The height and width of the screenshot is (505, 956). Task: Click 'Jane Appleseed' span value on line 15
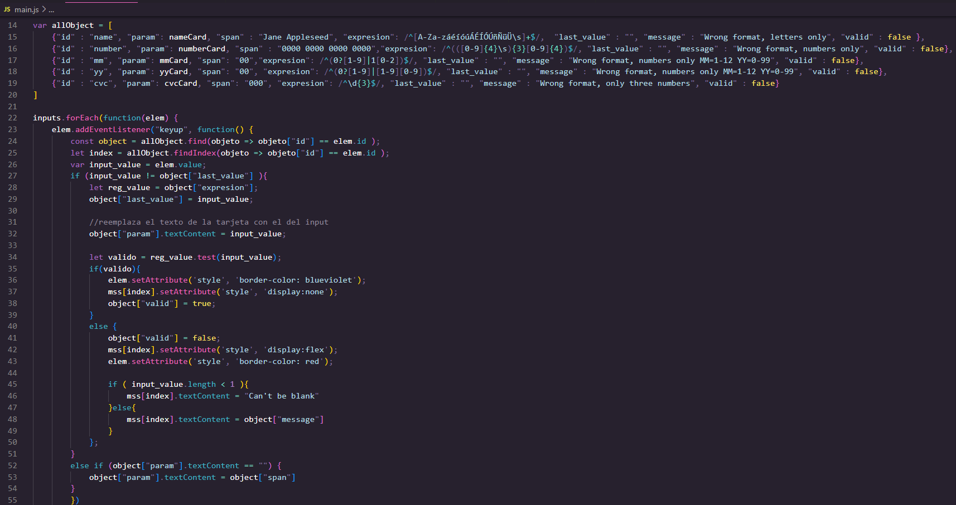(x=294, y=37)
